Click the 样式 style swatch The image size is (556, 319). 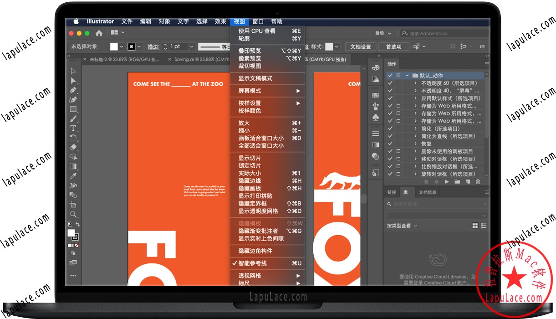[329, 46]
